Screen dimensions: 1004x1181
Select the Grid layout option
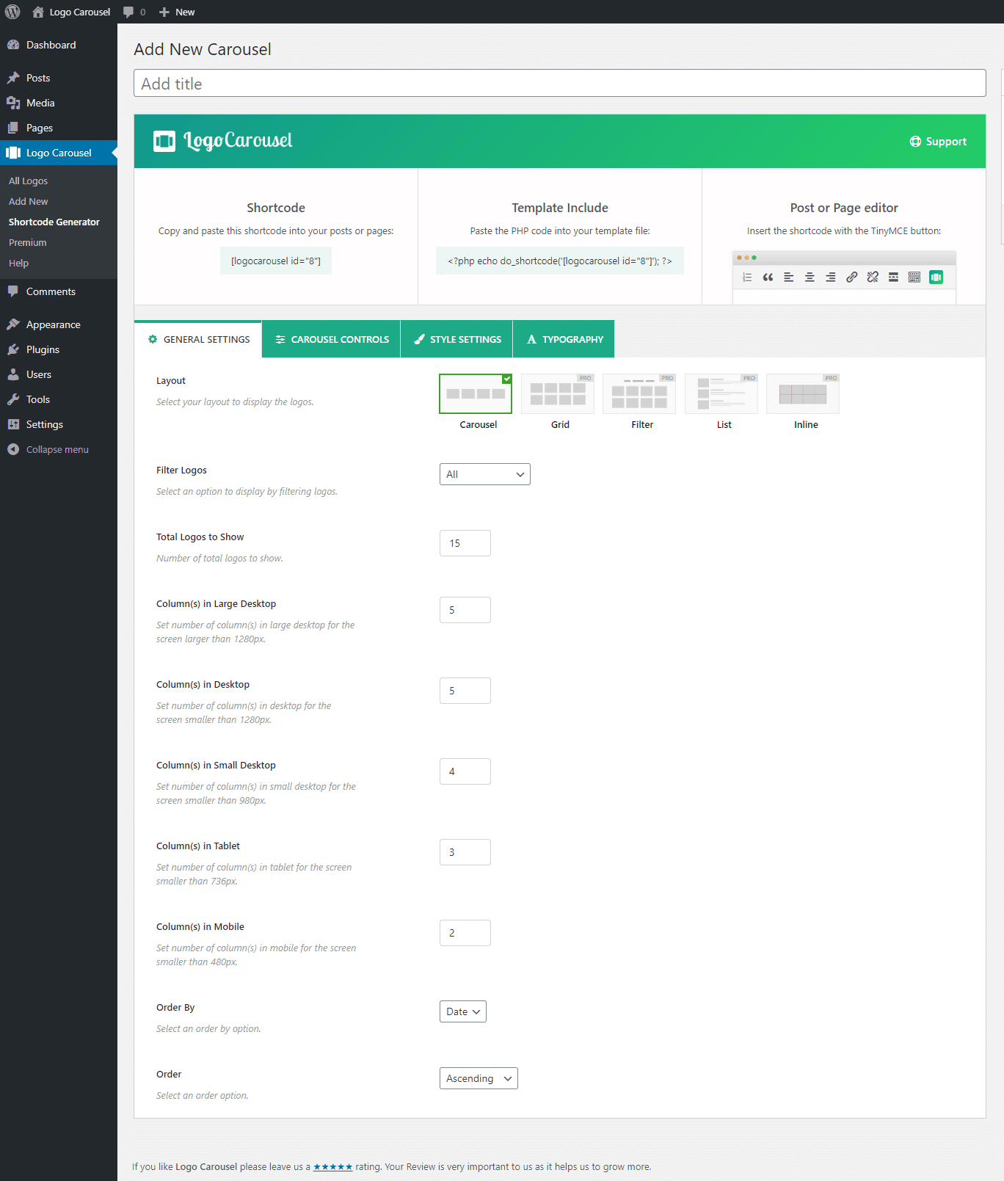(x=558, y=394)
